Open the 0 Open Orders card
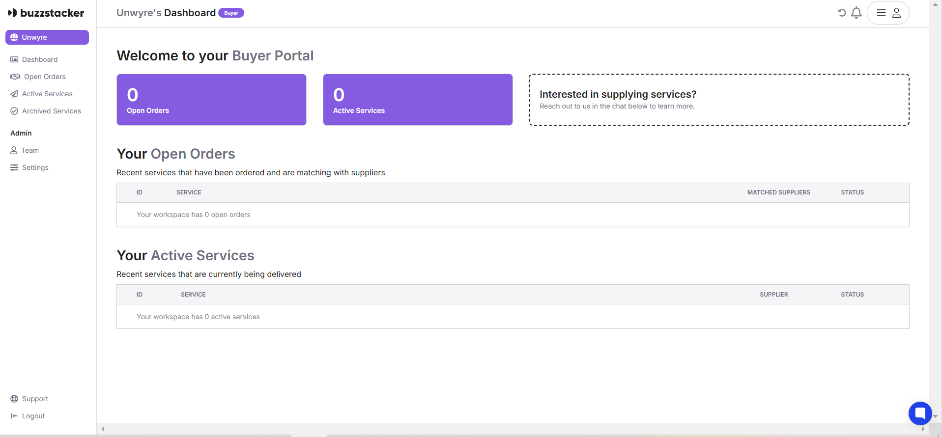The height and width of the screenshot is (437, 942). (x=211, y=100)
